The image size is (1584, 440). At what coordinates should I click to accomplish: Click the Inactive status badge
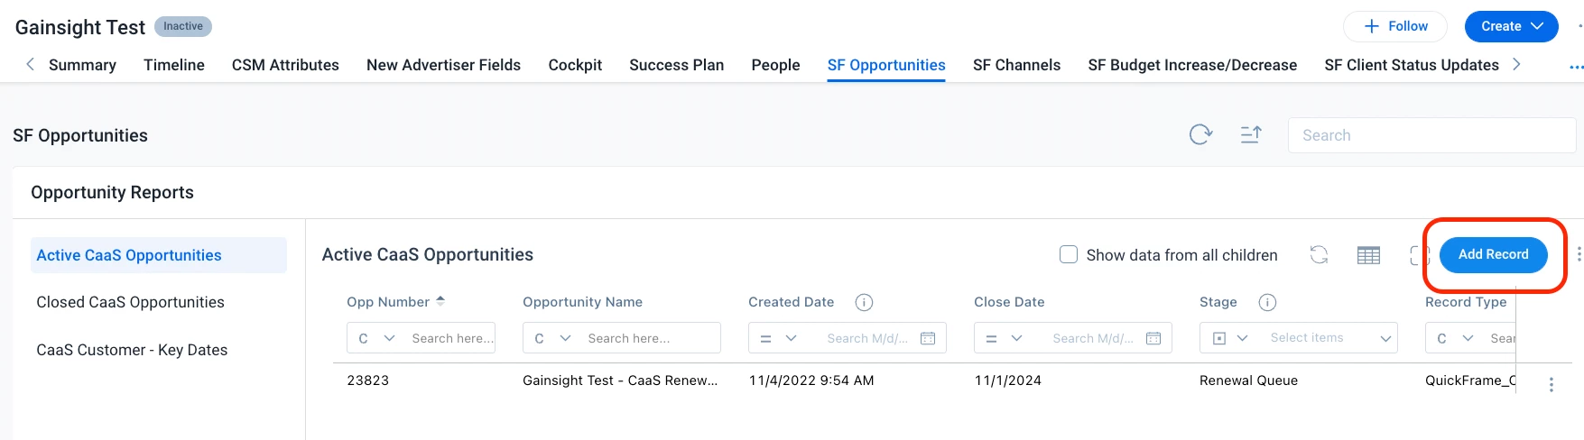click(x=183, y=26)
